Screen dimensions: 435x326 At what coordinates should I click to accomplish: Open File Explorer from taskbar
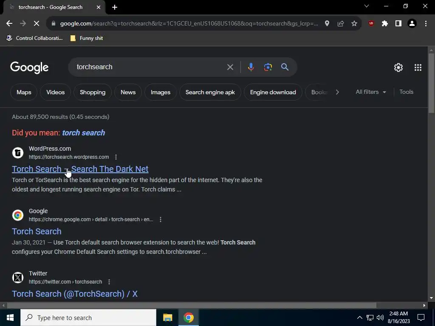(x=167, y=318)
